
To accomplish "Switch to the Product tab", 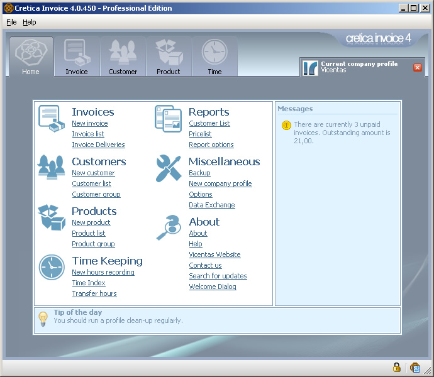I will (169, 57).
